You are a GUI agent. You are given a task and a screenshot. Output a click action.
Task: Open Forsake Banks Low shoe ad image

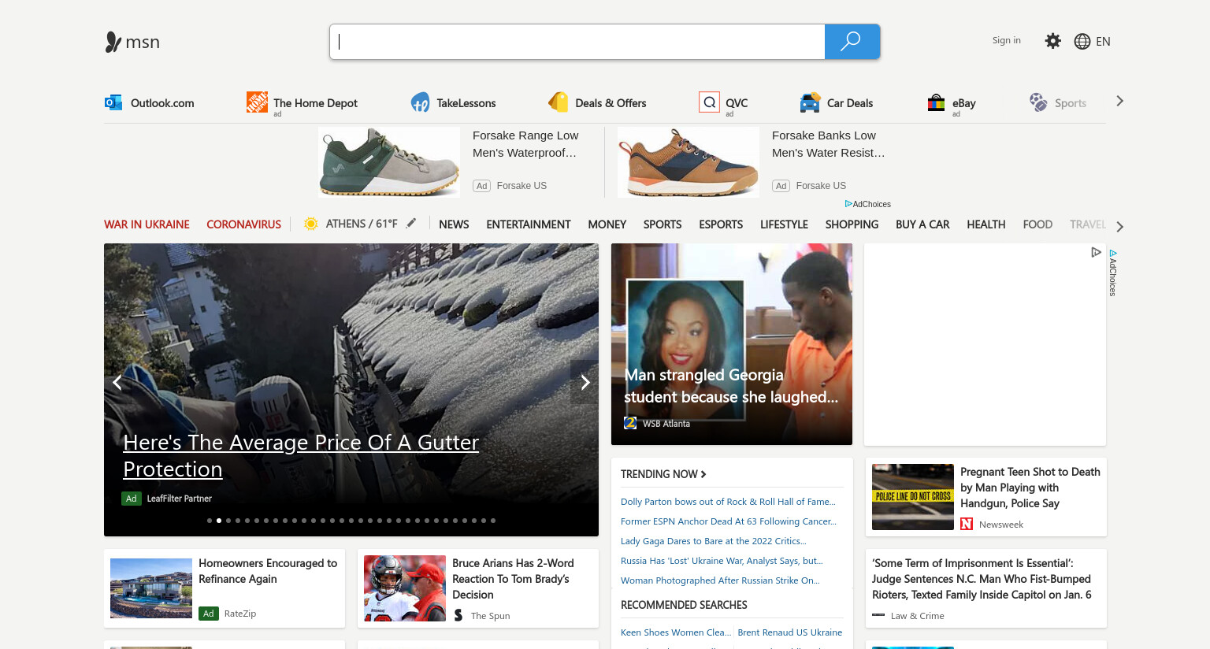click(x=689, y=163)
